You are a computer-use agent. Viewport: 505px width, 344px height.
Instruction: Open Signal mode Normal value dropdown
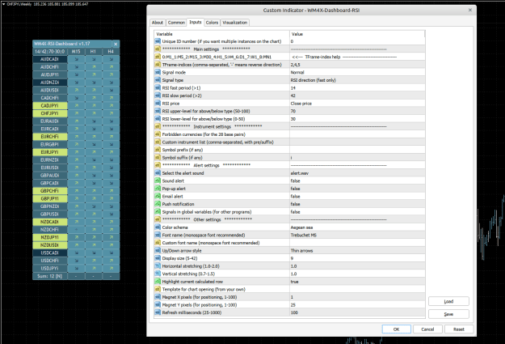click(357, 72)
